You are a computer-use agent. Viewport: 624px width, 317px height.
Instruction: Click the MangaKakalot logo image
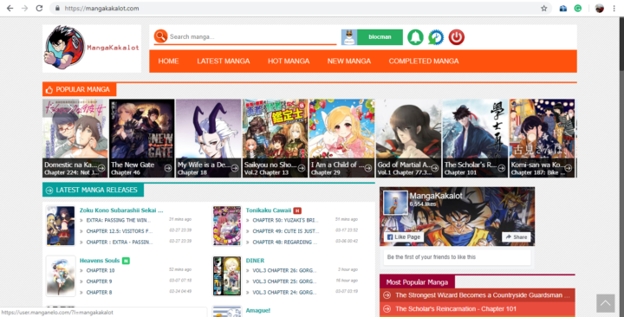coord(92,49)
